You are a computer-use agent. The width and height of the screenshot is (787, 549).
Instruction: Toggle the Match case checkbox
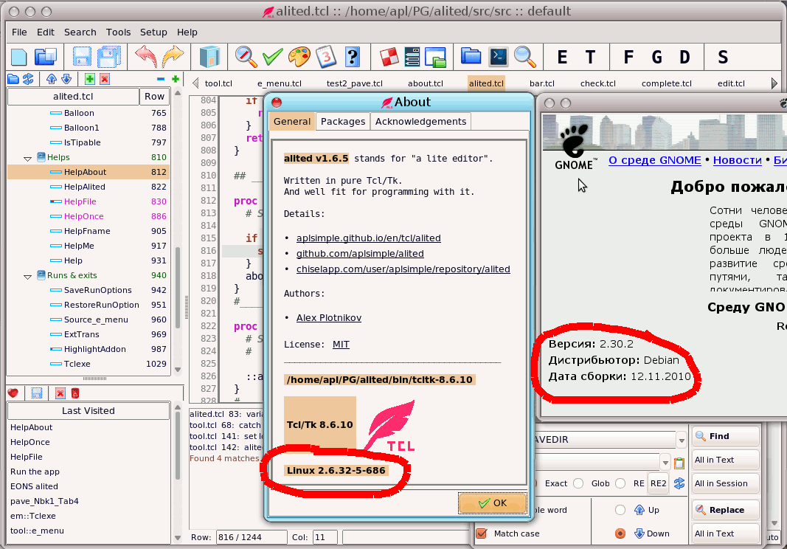pyautogui.click(x=482, y=534)
